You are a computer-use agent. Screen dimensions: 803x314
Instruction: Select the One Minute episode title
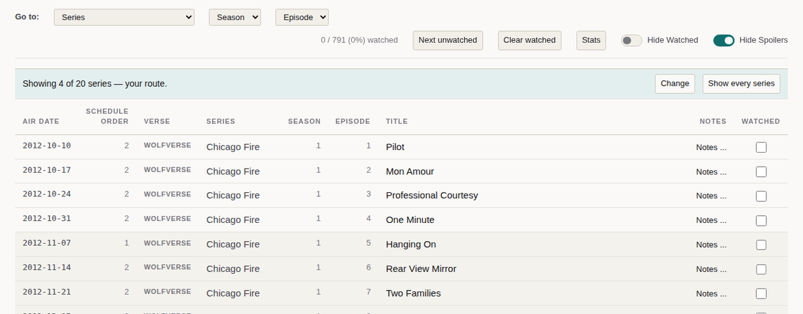[410, 220]
